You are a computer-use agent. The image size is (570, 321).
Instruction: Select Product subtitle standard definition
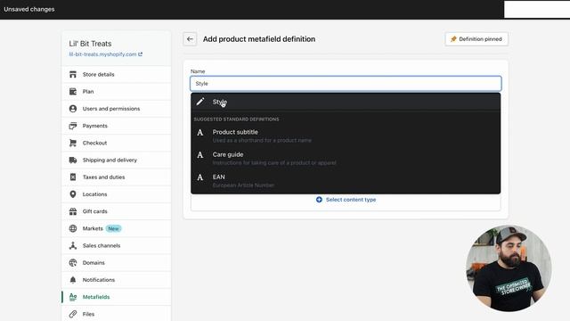pyautogui.click(x=346, y=136)
